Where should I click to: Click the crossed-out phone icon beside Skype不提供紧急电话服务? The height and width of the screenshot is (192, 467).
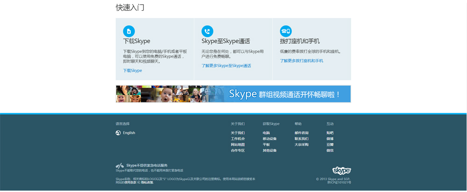click(x=120, y=165)
